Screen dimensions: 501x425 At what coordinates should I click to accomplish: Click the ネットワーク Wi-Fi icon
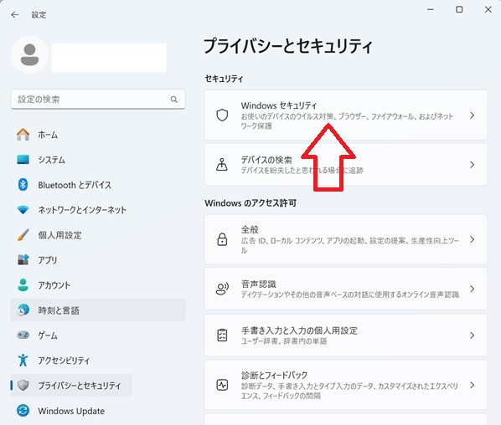coord(23,210)
